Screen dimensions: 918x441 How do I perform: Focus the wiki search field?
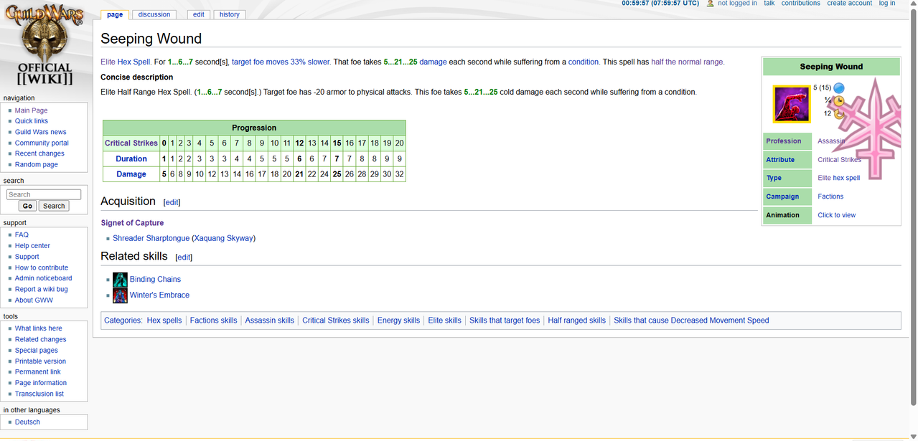coord(44,194)
